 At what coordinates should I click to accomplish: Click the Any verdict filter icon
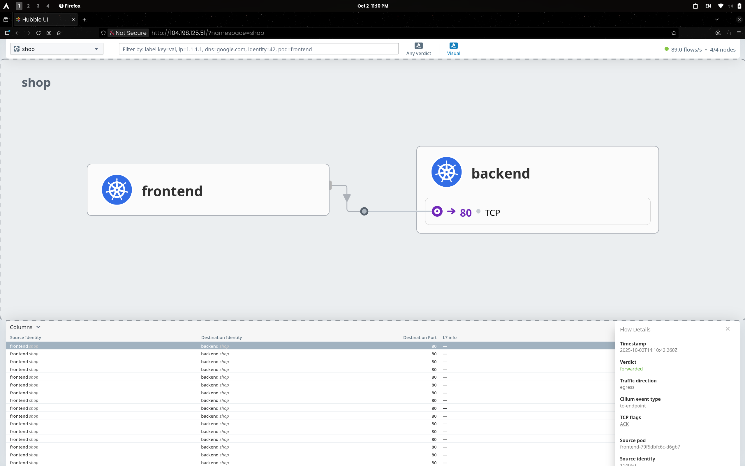coord(418,46)
